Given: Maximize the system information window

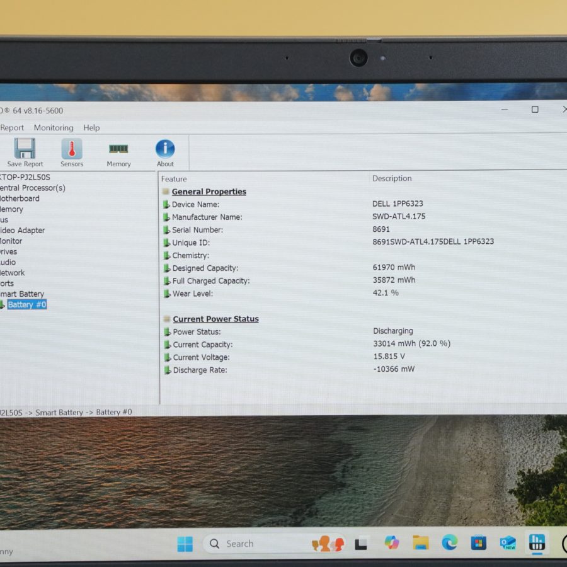Looking at the screenshot, I should (x=535, y=109).
